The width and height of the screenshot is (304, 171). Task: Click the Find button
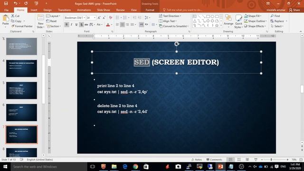(x=275, y=16)
